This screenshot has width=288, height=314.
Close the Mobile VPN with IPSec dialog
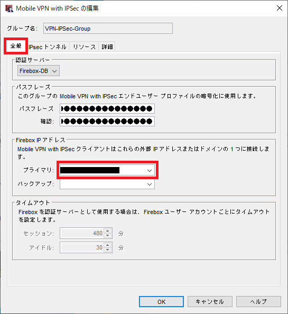(x=280, y=8)
